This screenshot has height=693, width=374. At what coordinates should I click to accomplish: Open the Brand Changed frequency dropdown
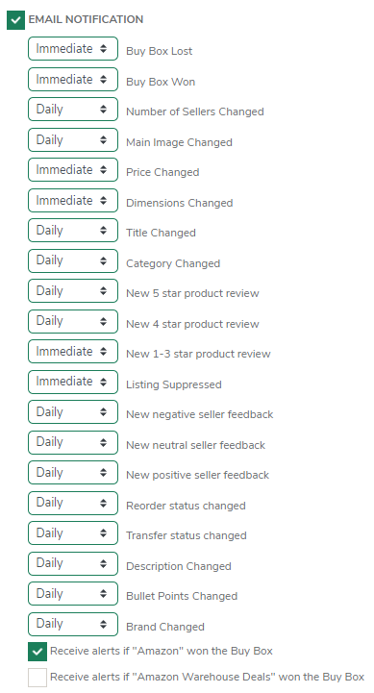[73, 624]
